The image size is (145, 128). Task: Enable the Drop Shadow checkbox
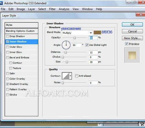tap(7, 36)
